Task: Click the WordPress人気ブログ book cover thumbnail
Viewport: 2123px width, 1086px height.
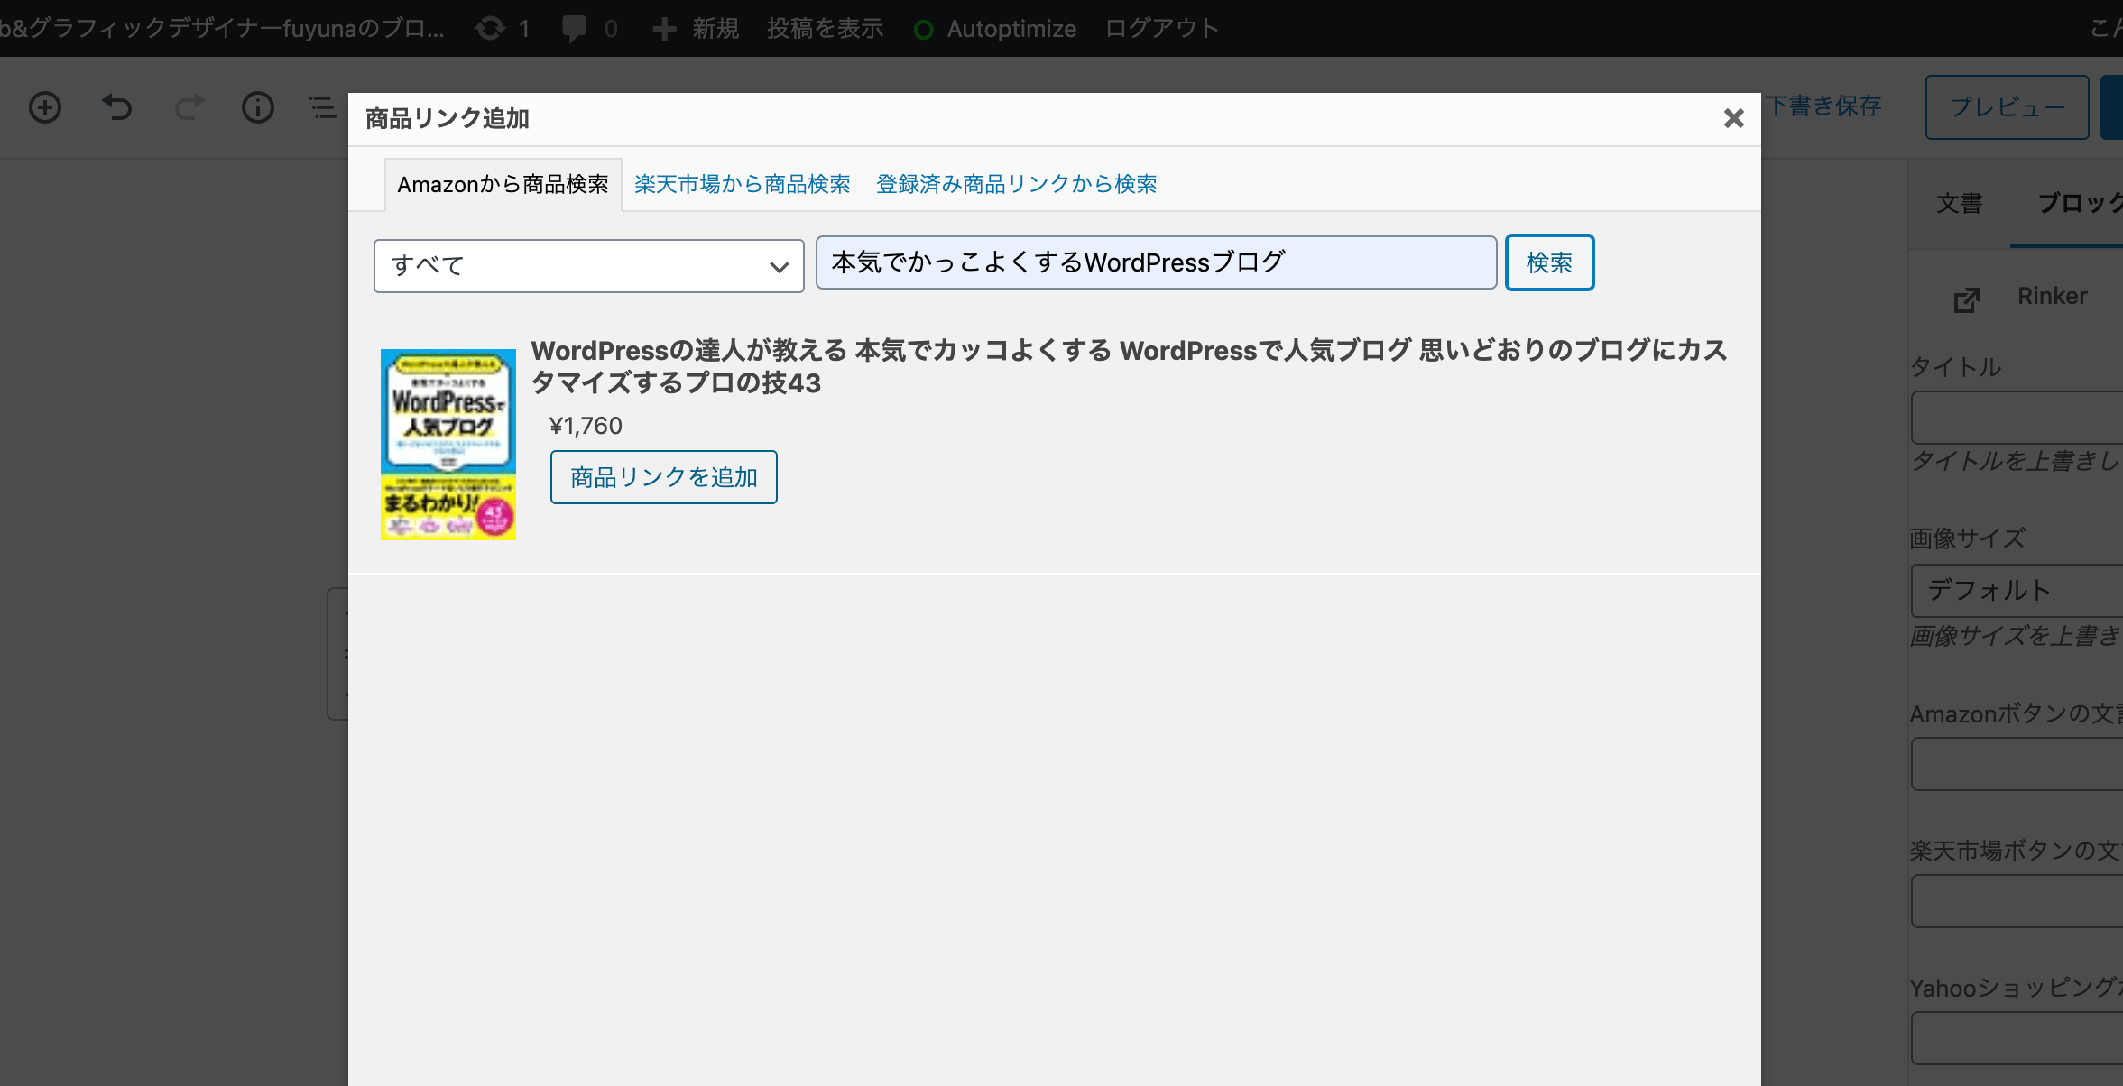Action: click(448, 445)
